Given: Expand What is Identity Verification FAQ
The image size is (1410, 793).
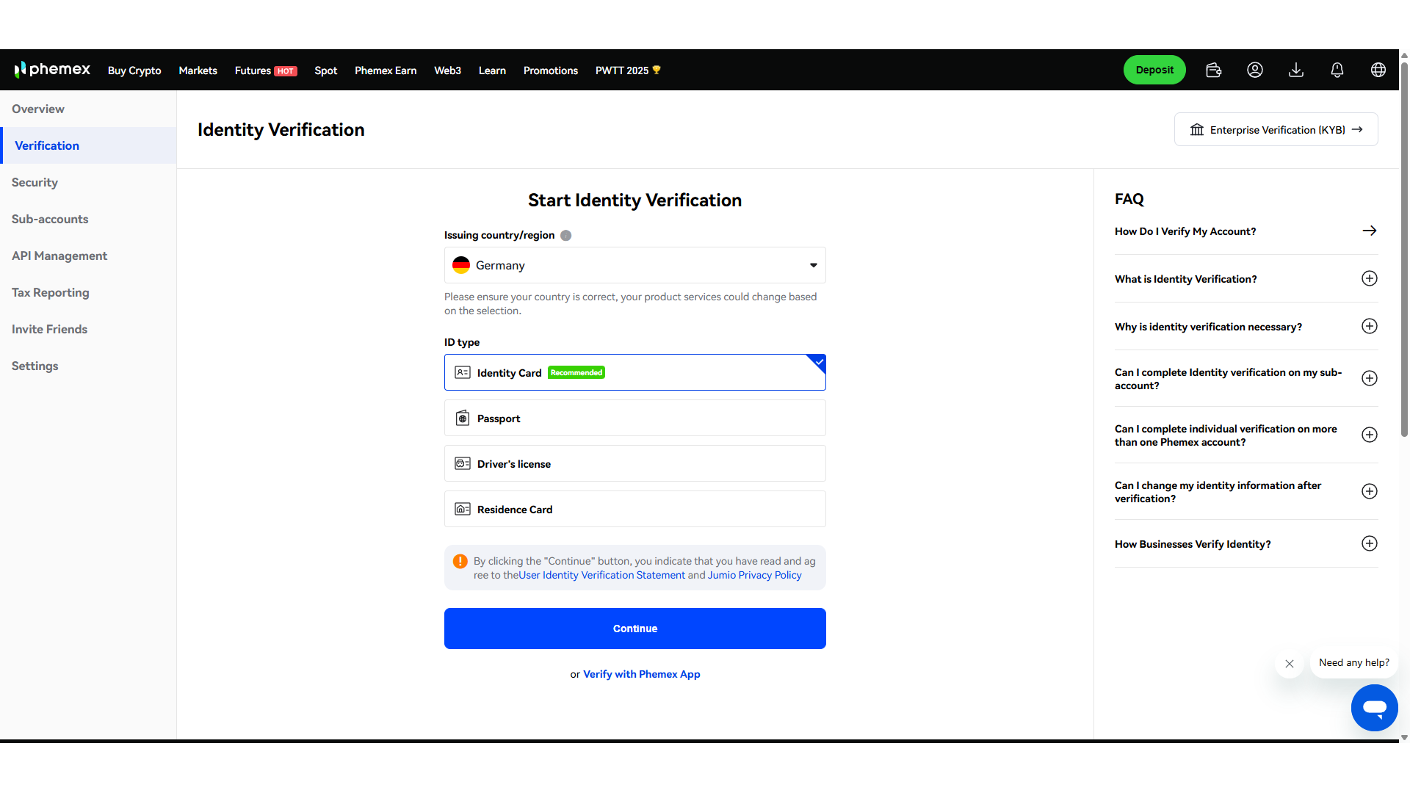Looking at the screenshot, I should (x=1370, y=278).
